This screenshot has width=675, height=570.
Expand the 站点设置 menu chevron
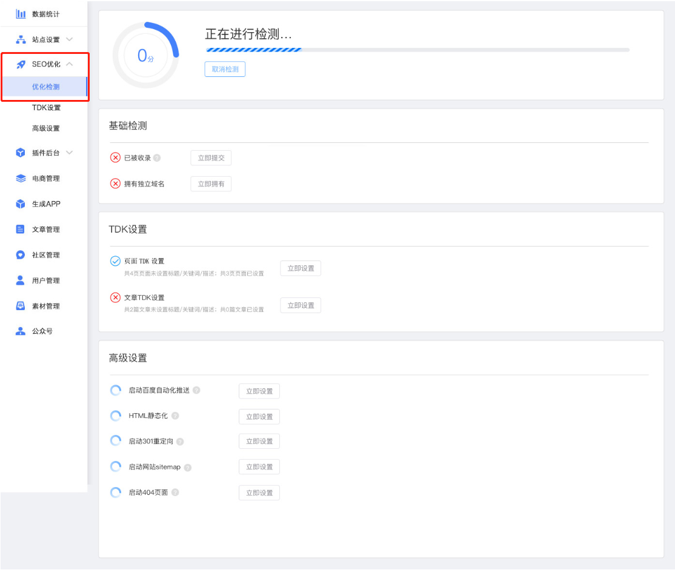tap(69, 39)
